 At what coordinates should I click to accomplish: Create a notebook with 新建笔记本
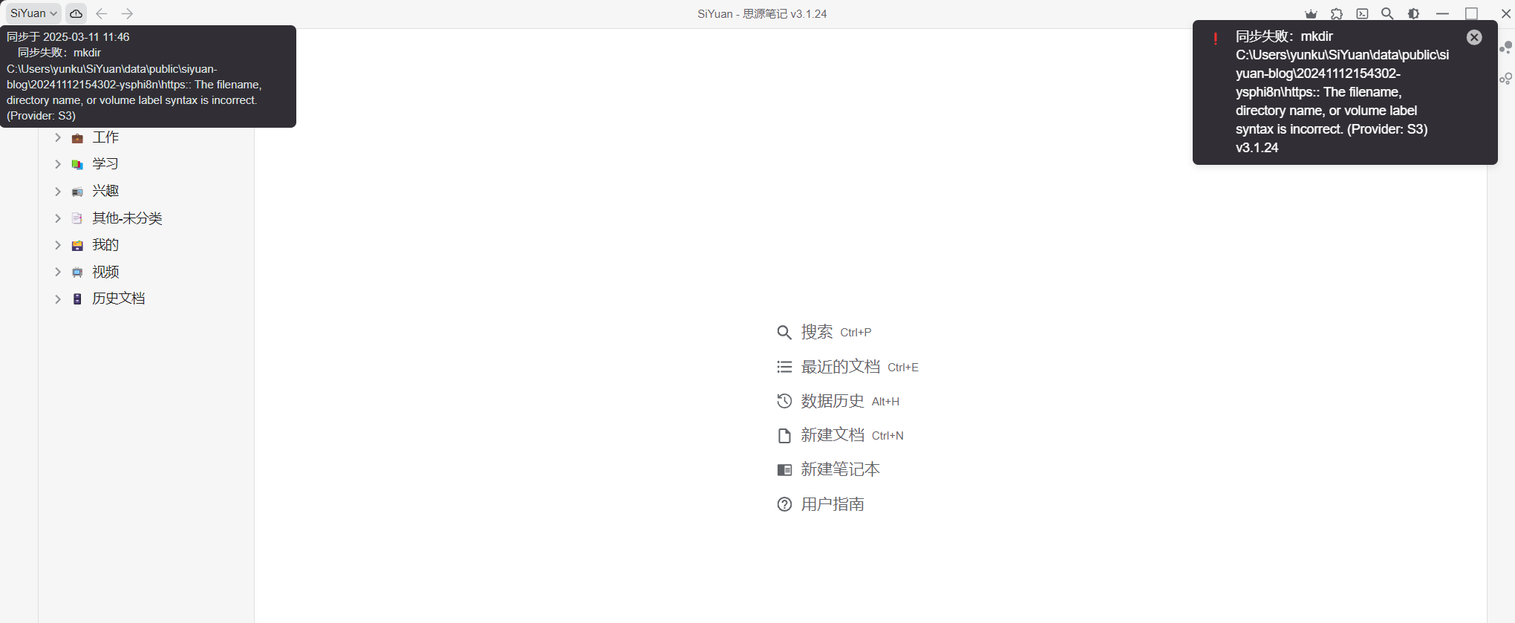pos(828,469)
